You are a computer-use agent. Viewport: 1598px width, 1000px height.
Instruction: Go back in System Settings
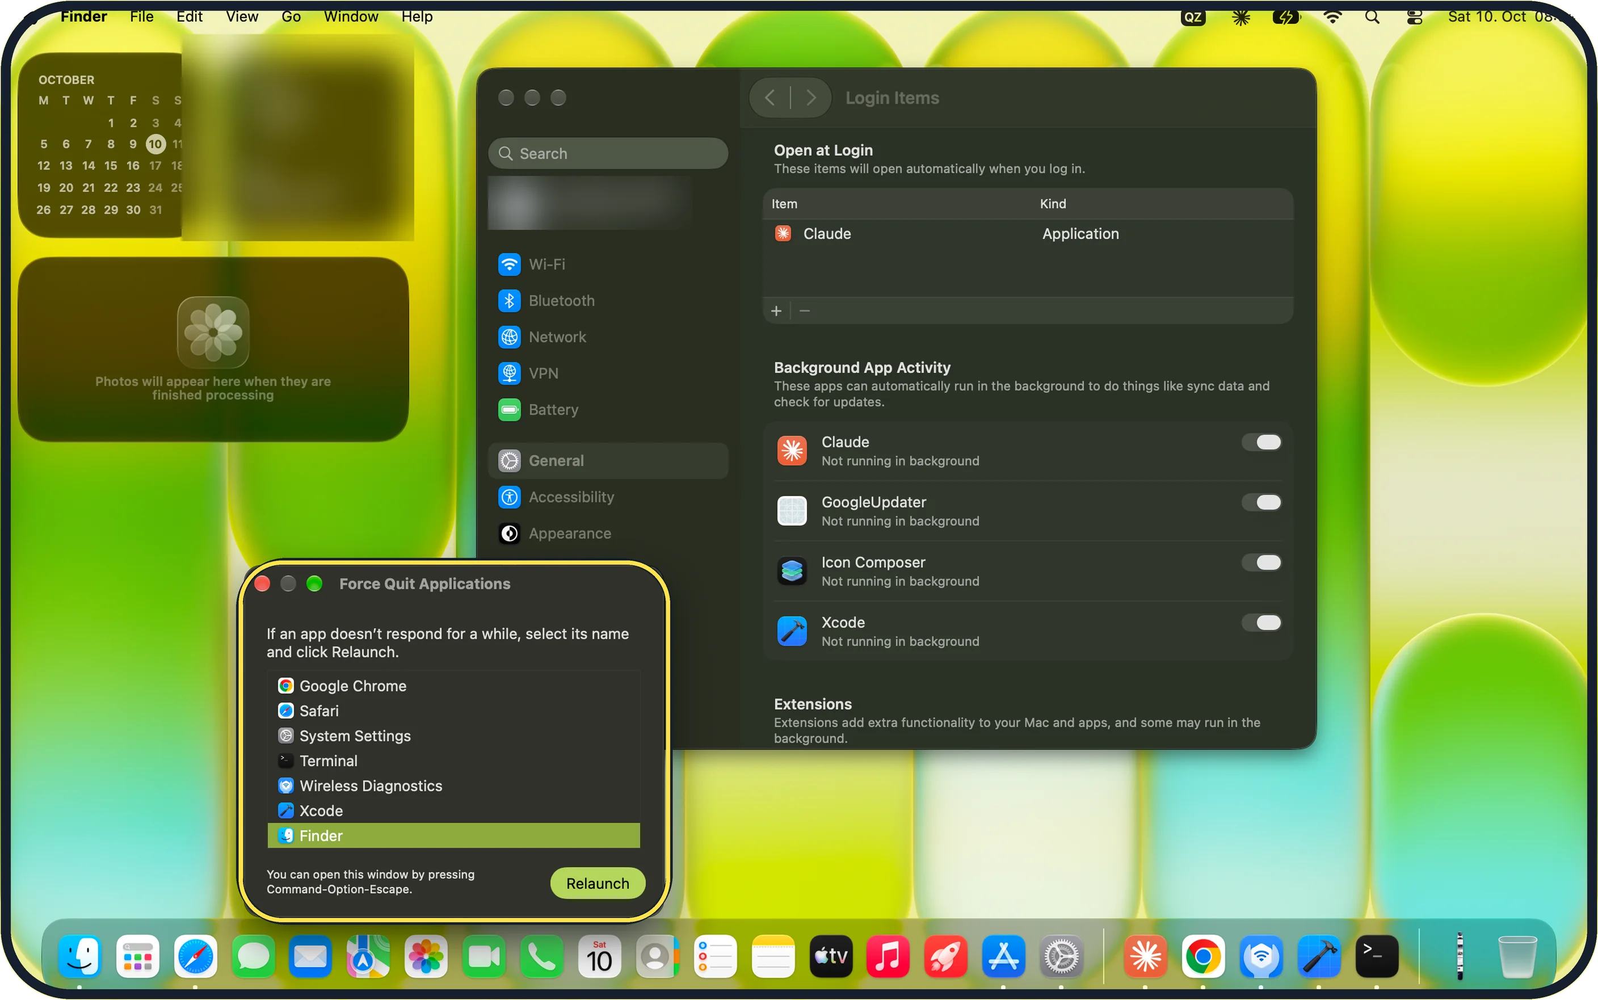tap(770, 98)
